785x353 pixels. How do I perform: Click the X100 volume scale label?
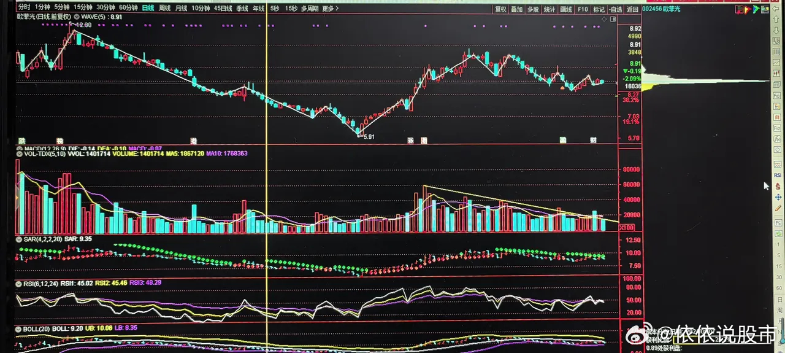(x=627, y=227)
